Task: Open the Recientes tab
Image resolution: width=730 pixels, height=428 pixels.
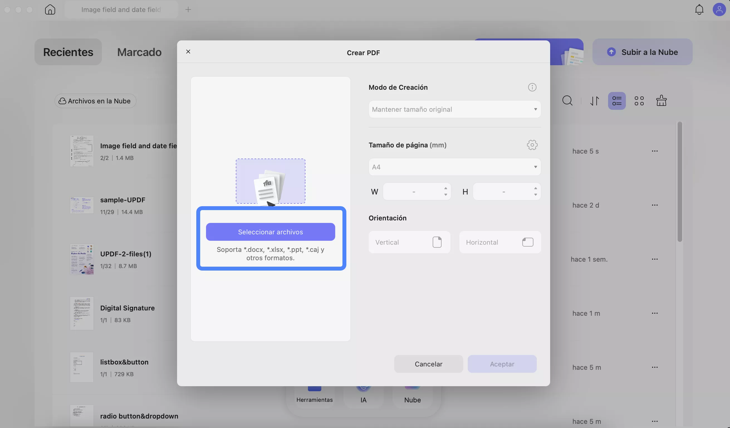Action: 68,52
